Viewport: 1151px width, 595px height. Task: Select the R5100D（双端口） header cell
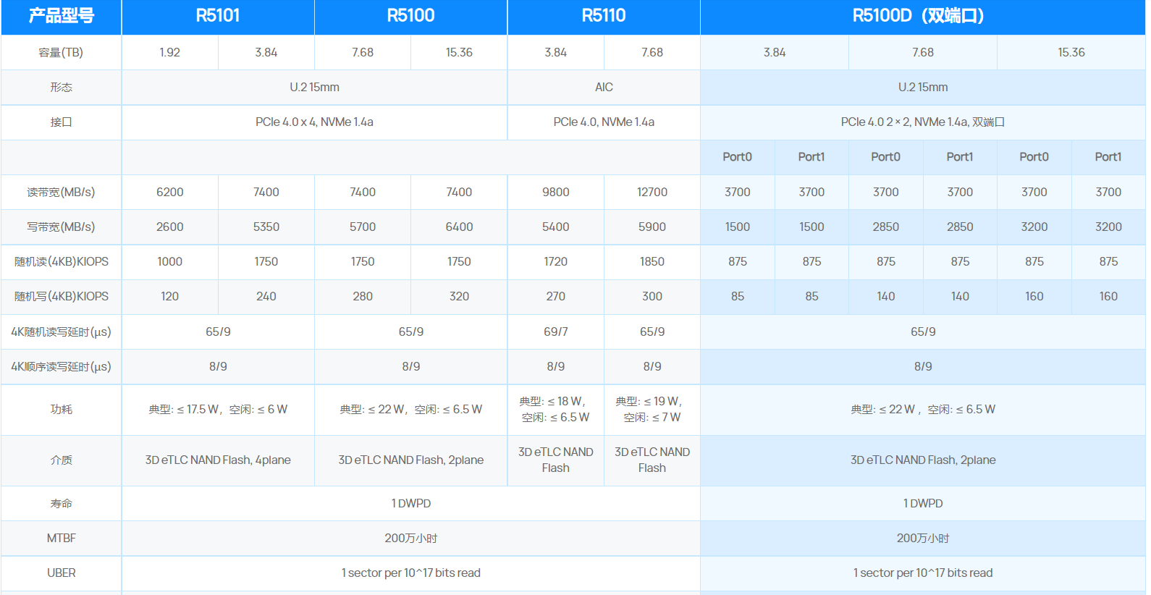pyautogui.click(x=922, y=16)
